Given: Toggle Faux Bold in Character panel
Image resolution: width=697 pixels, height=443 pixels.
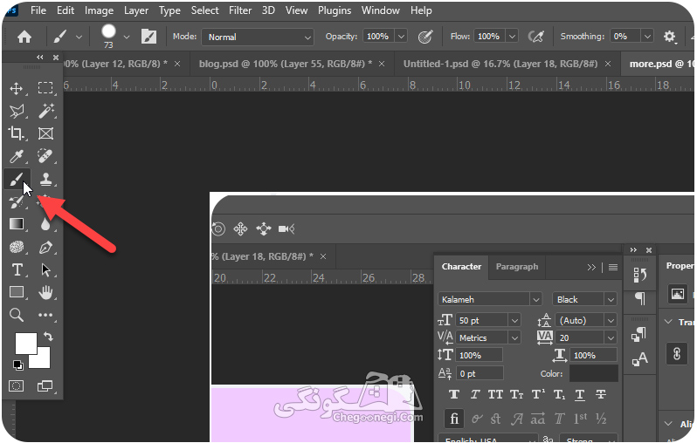Looking at the screenshot, I should click(454, 394).
